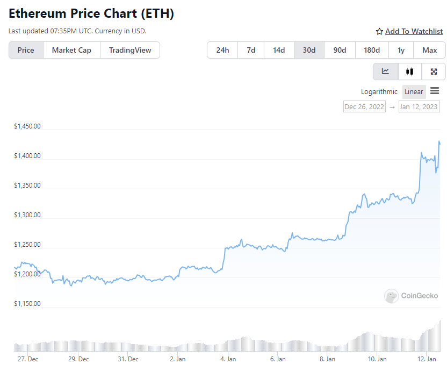
Task: Enable Logarithmic scale
Action: pyautogui.click(x=379, y=92)
